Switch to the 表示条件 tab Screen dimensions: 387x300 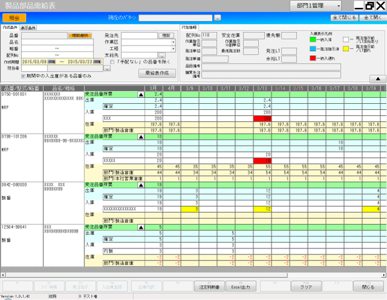[28, 28]
